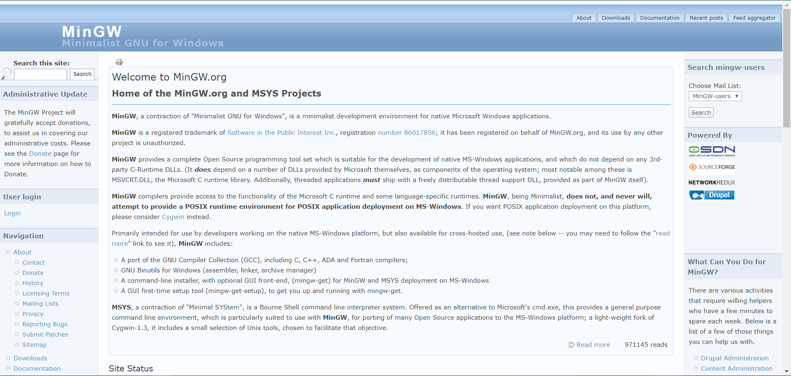Click the SourceForge logo
The width and height of the screenshot is (791, 376).
coord(711,167)
